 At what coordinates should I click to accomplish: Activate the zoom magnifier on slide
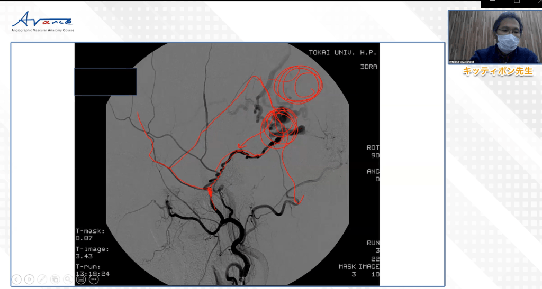pos(68,279)
